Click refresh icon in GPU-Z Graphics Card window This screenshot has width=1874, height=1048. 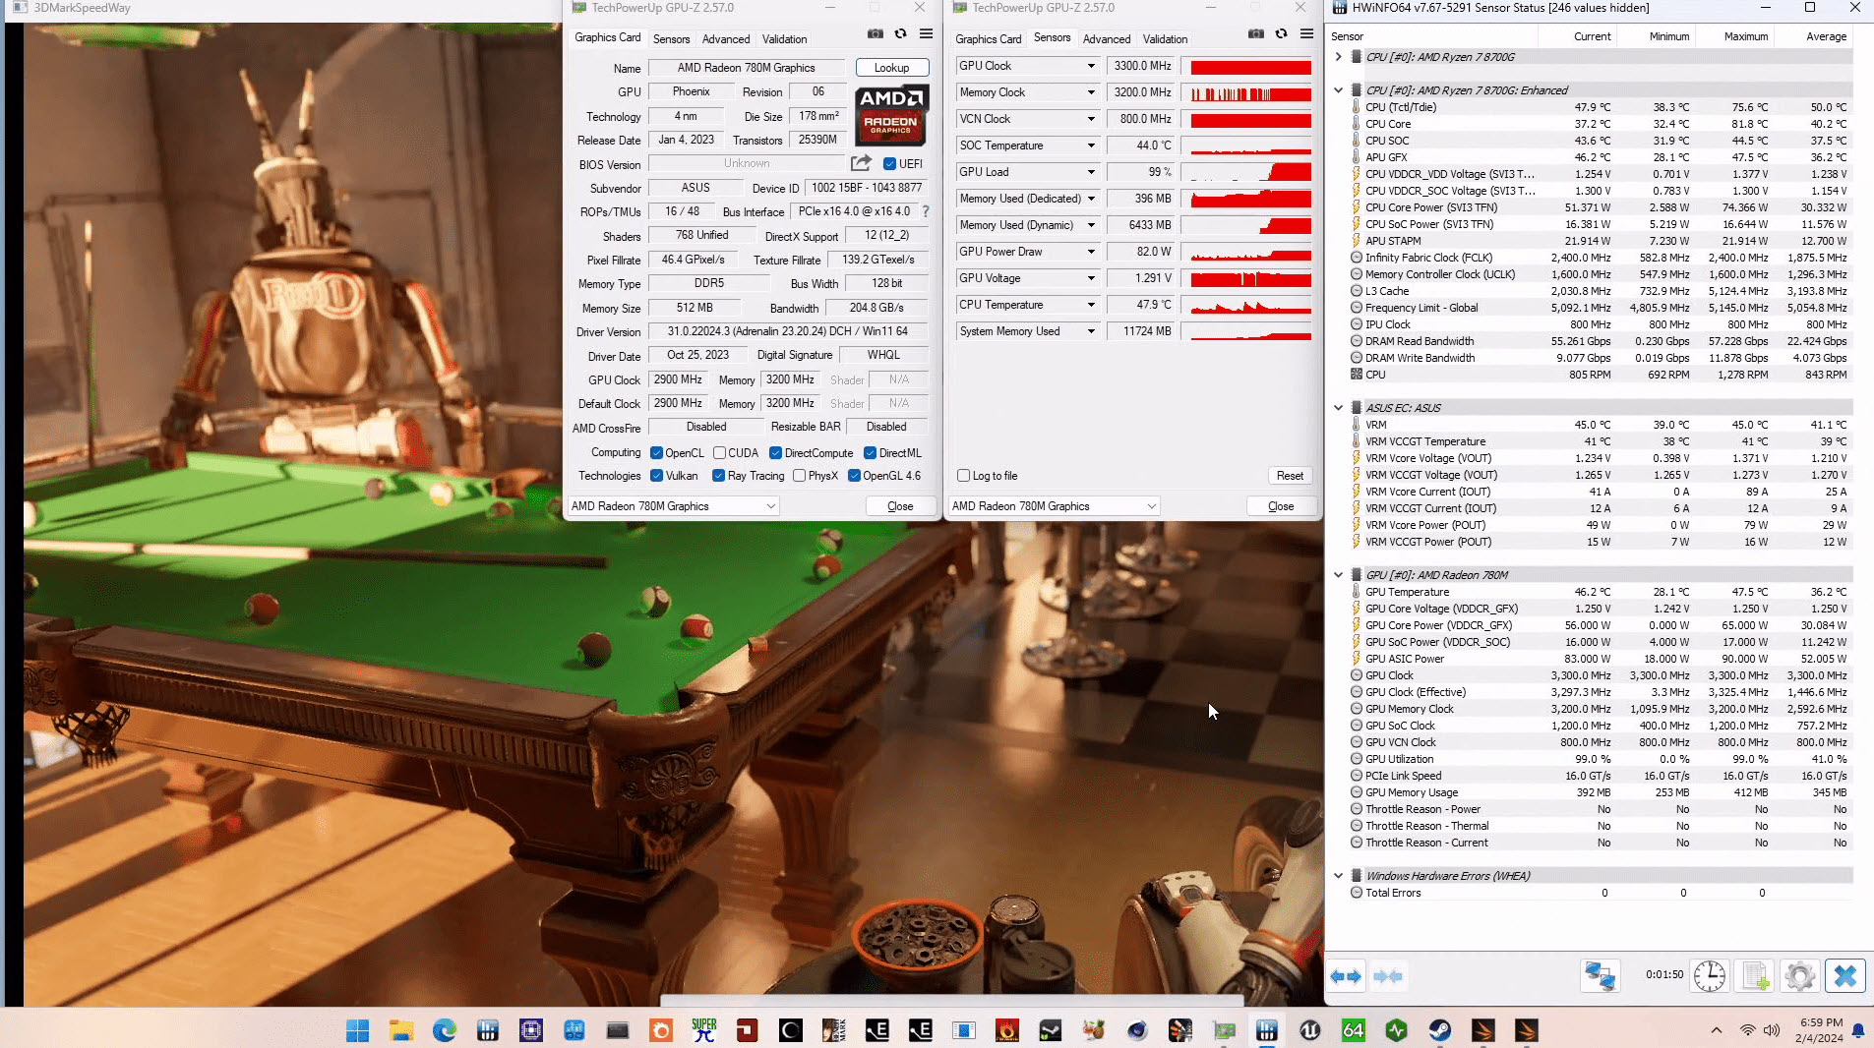pyautogui.click(x=900, y=34)
